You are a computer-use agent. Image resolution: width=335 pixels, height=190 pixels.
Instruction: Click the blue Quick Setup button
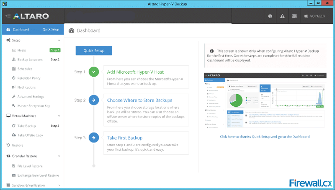click(94, 50)
